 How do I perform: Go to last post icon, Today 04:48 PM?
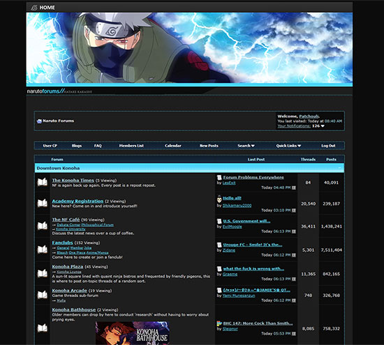pos(294,187)
